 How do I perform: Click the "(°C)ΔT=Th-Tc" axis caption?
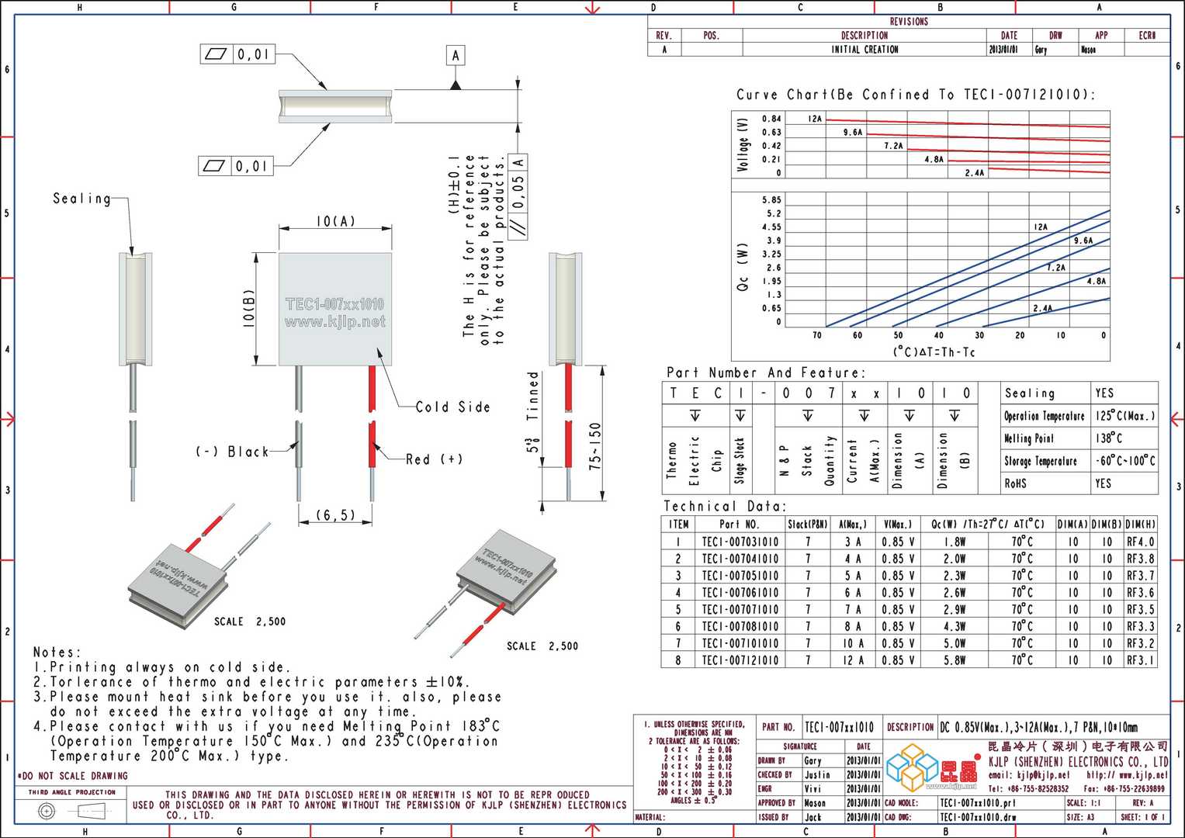[934, 352]
